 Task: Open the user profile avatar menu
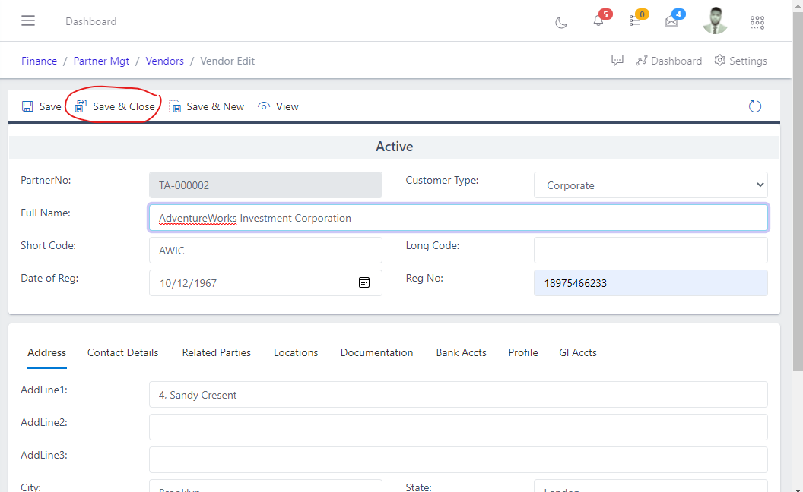click(x=715, y=20)
